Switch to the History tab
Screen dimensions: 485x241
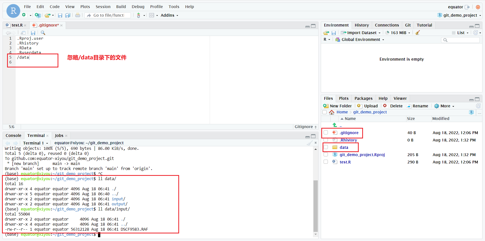361,25
